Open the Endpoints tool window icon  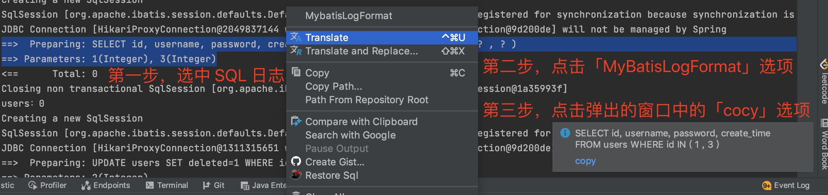[x=86, y=185]
